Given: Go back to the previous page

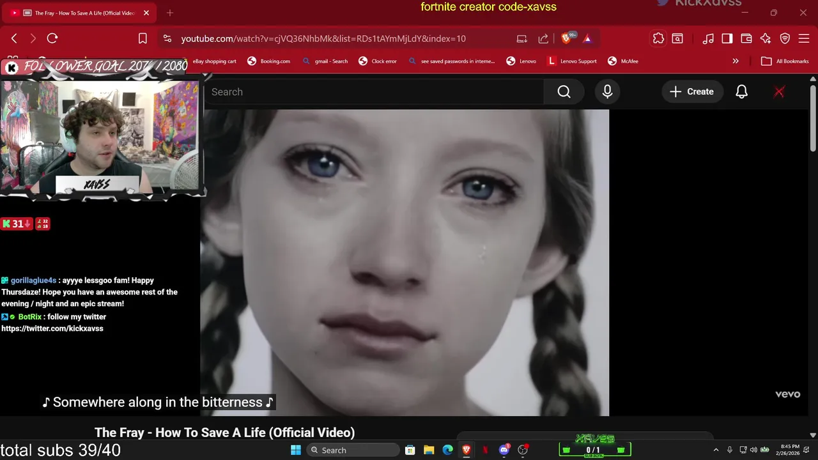Looking at the screenshot, I should click(14, 38).
